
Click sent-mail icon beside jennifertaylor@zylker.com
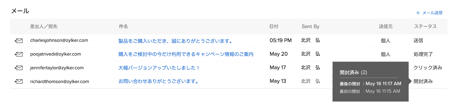pyautogui.click(x=19, y=68)
